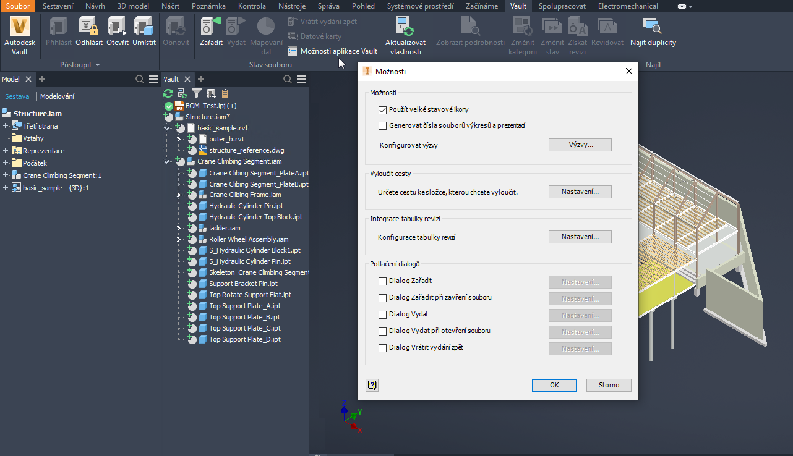This screenshot has height=456, width=793.
Task: Cancel the dialog with Storno
Action: (609, 385)
